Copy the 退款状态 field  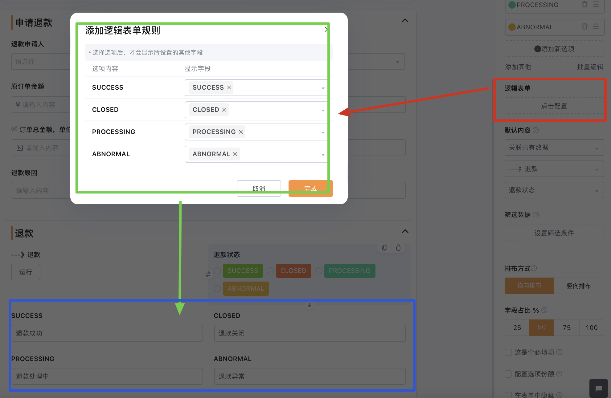385,248
